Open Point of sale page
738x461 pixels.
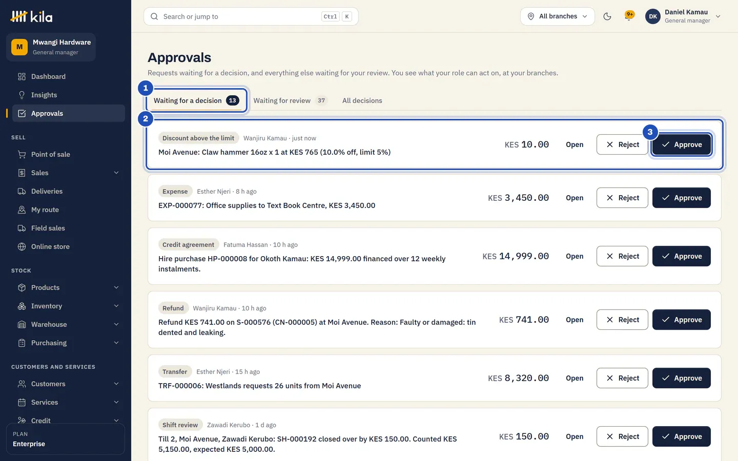point(66,154)
